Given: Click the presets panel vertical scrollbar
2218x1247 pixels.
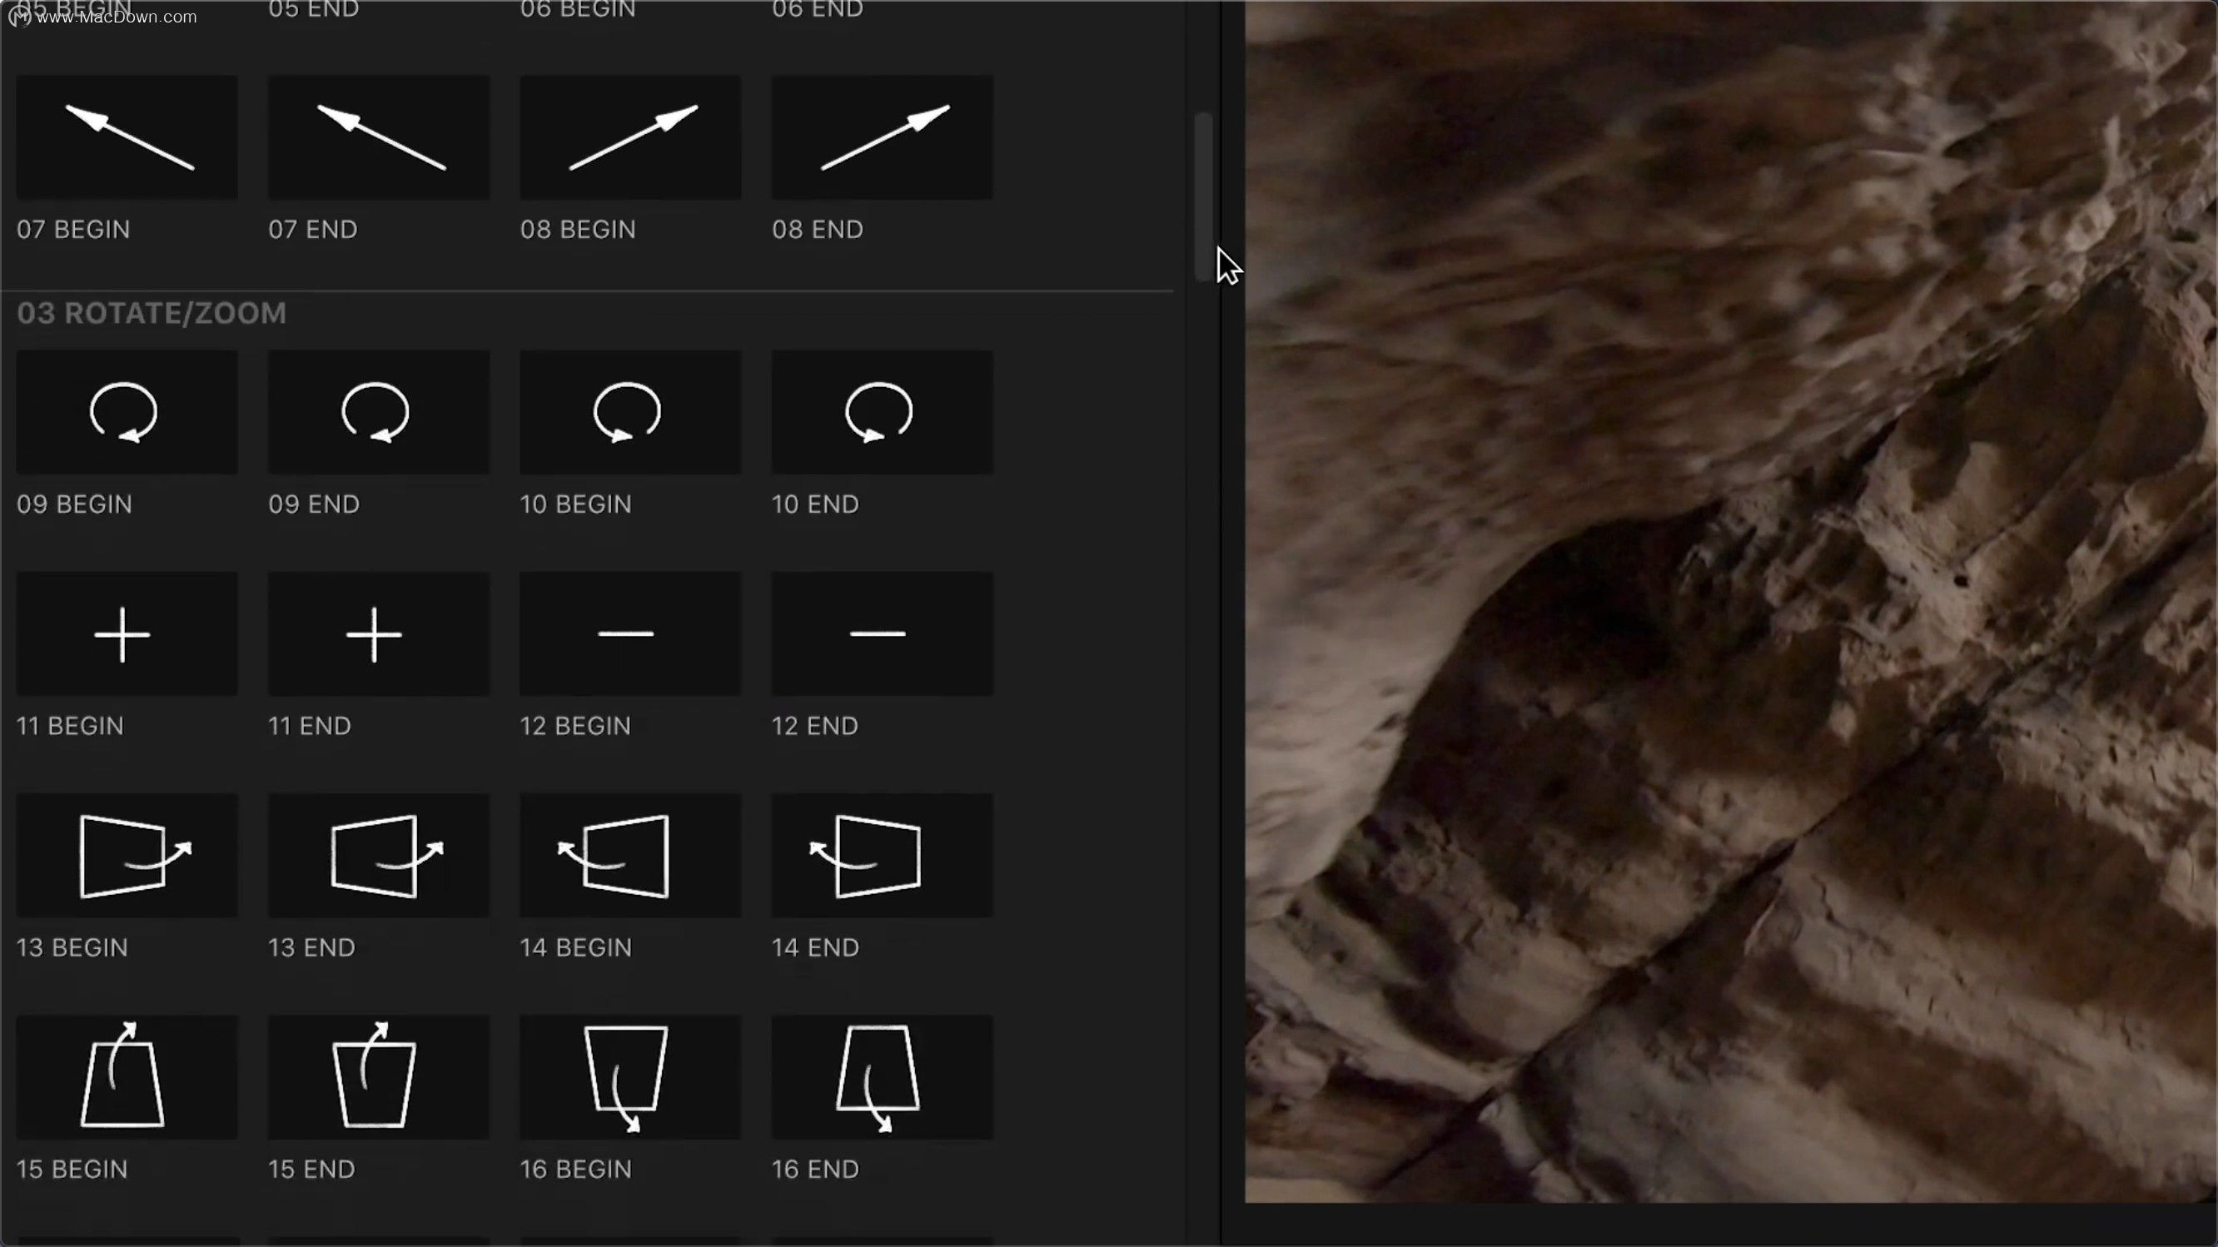Looking at the screenshot, I should (x=1203, y=196).
